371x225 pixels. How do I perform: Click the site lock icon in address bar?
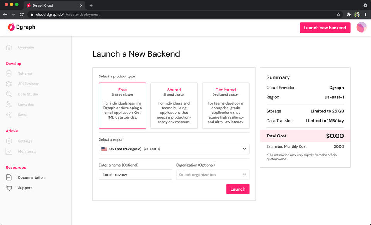(32, 14)
